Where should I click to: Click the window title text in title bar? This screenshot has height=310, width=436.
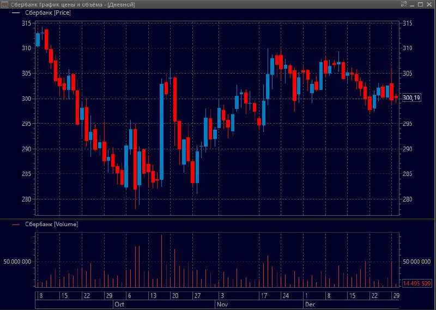[x=72, y=4]
